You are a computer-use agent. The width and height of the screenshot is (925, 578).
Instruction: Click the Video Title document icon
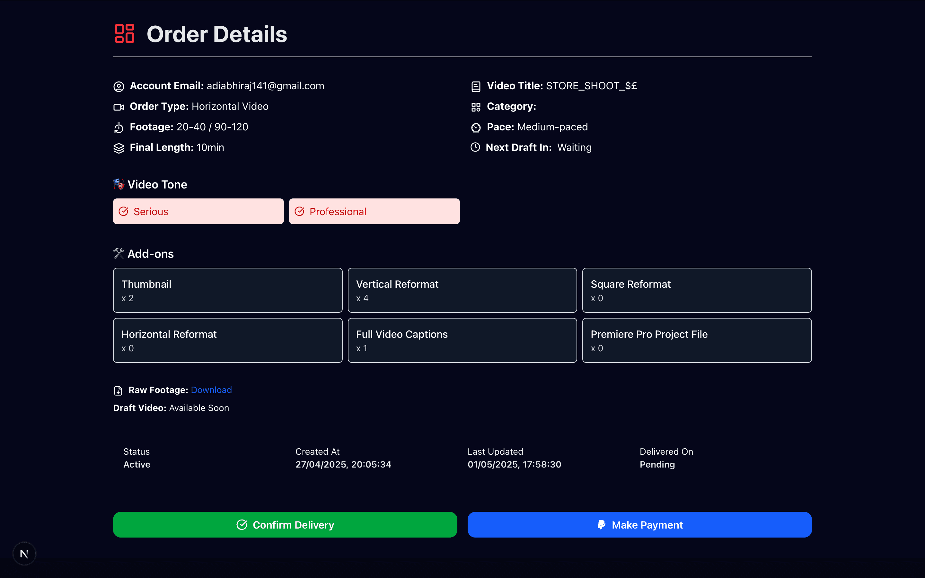(x=476, y=86)
